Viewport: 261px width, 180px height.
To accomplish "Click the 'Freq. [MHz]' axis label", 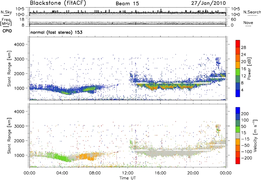I will [6, 22].
